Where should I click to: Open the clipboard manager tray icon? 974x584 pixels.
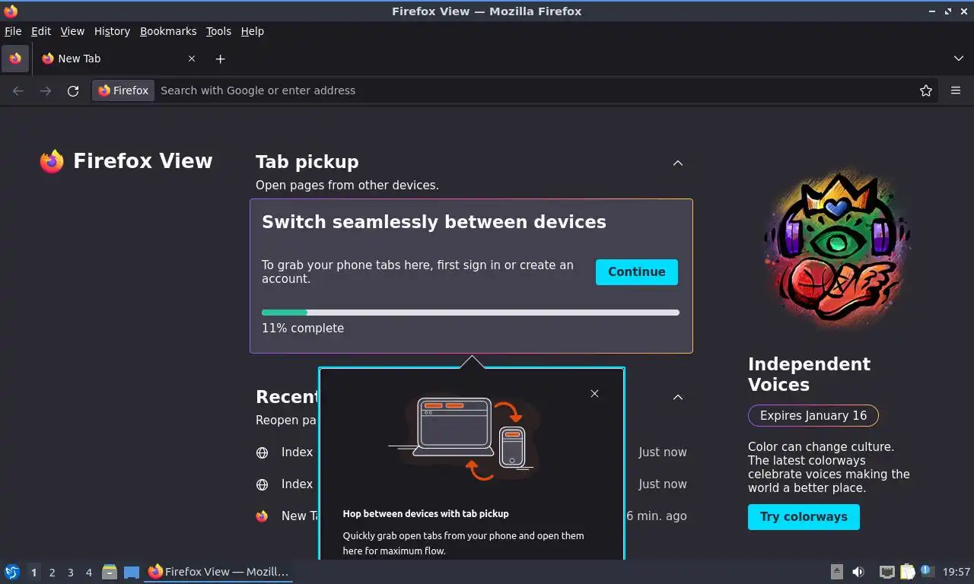(908, 572)
